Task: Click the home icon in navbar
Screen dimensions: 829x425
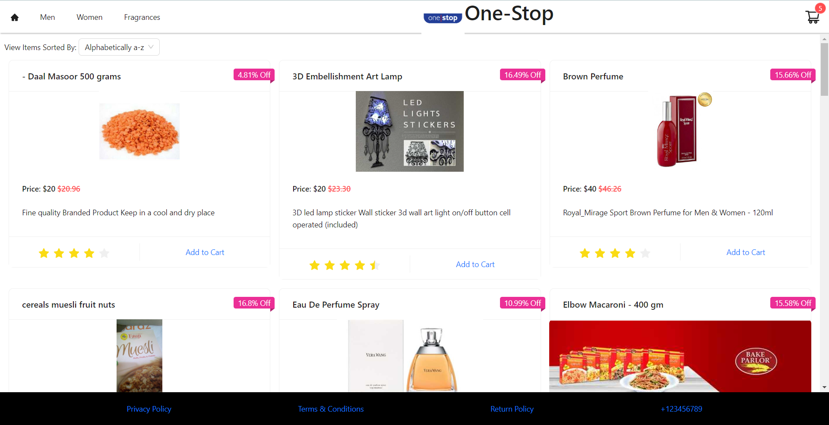Action: click(15, 17)
